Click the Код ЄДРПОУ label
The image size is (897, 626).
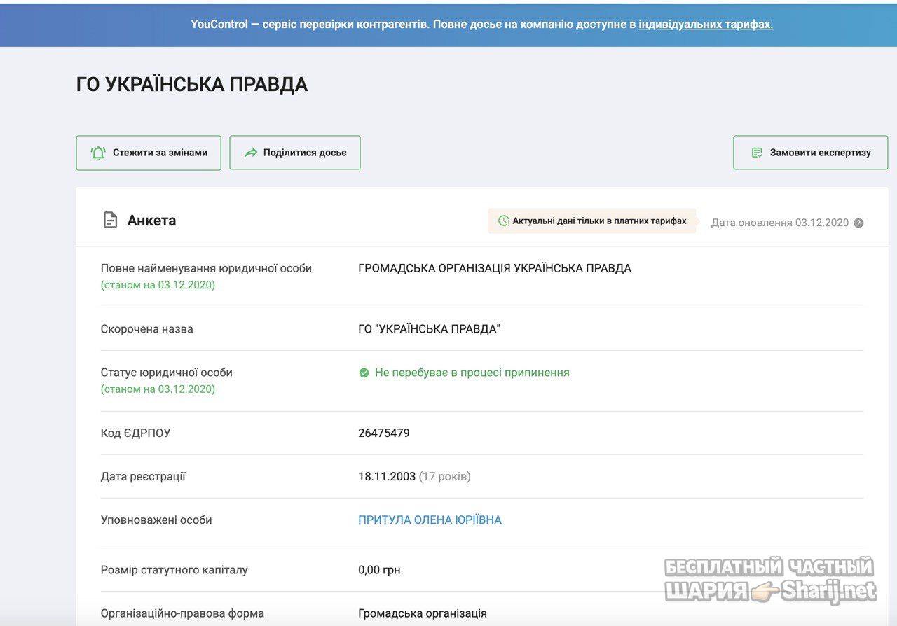pos(135,433)
